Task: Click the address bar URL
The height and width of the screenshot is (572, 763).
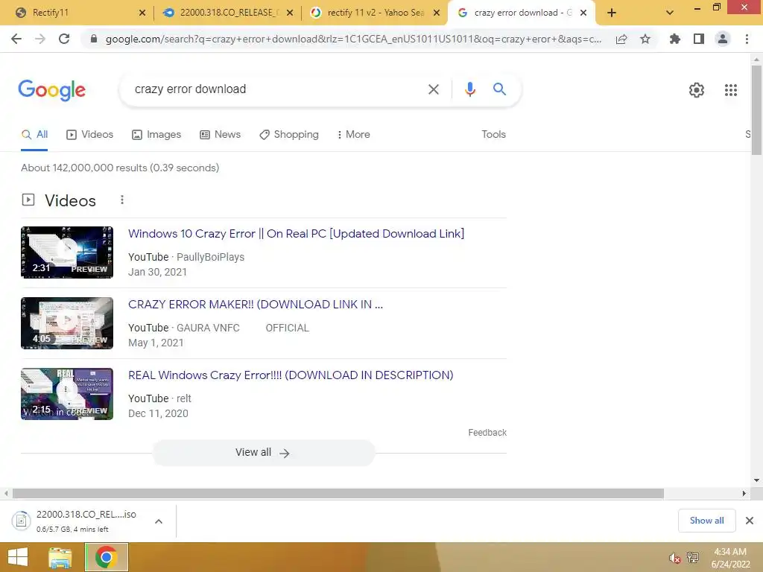Action: (x=353, y=39)
